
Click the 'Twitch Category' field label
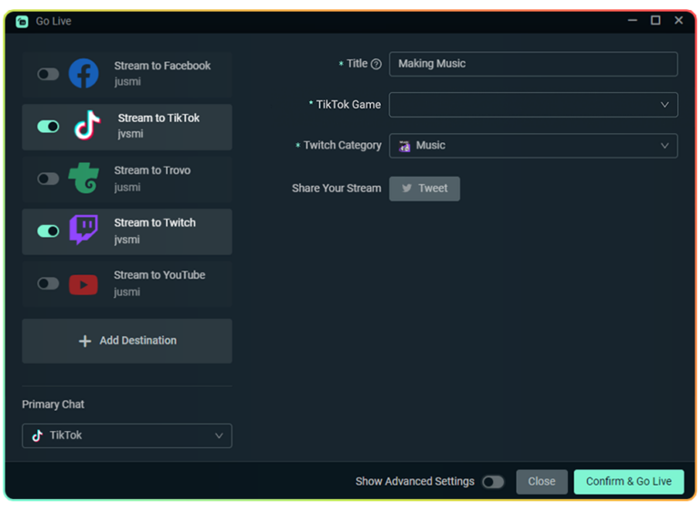tap(343, 146)
